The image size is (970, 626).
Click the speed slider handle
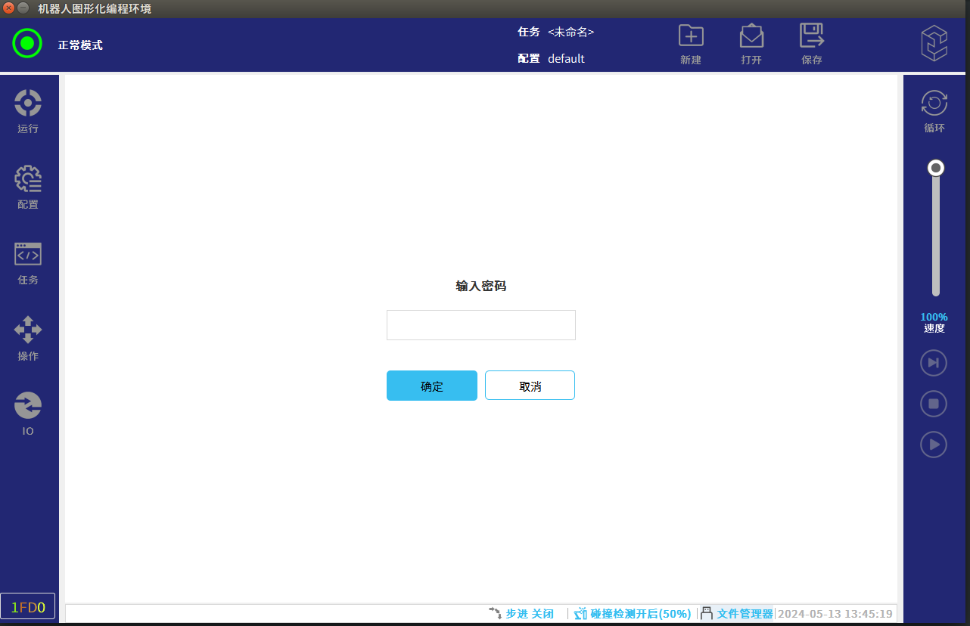click(936, 168)
